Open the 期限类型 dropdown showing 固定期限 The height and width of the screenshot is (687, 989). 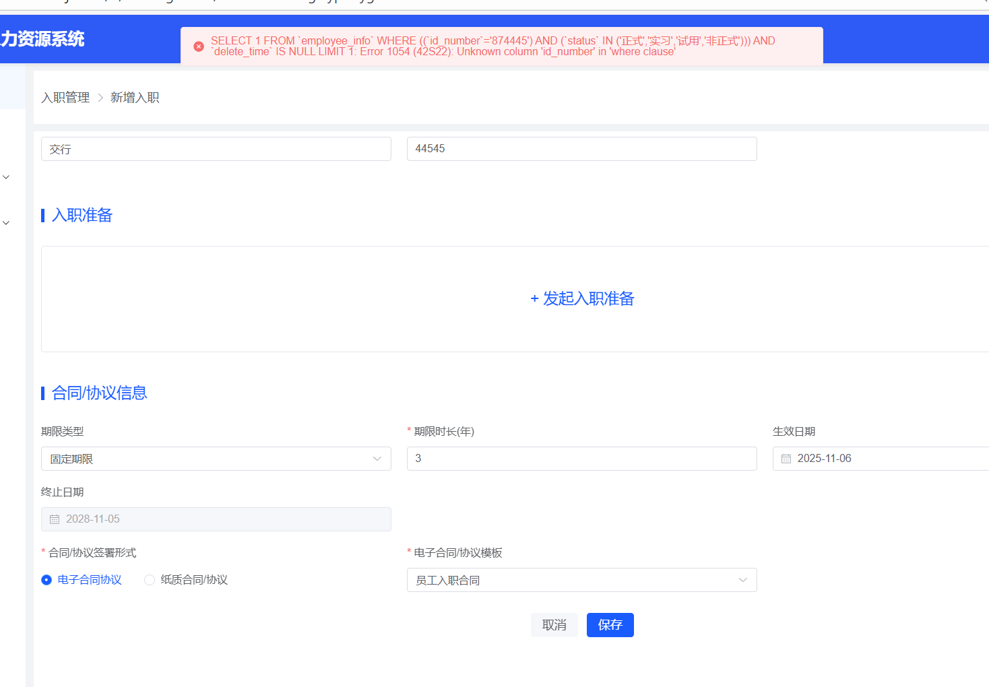pyautogui.click(x=216, y=459)
